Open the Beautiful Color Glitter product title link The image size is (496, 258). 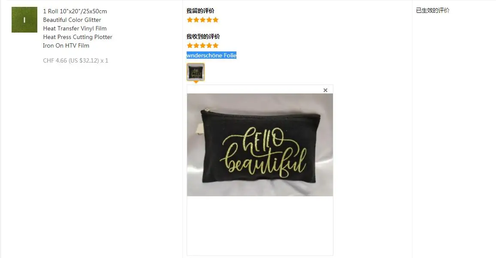78,28
